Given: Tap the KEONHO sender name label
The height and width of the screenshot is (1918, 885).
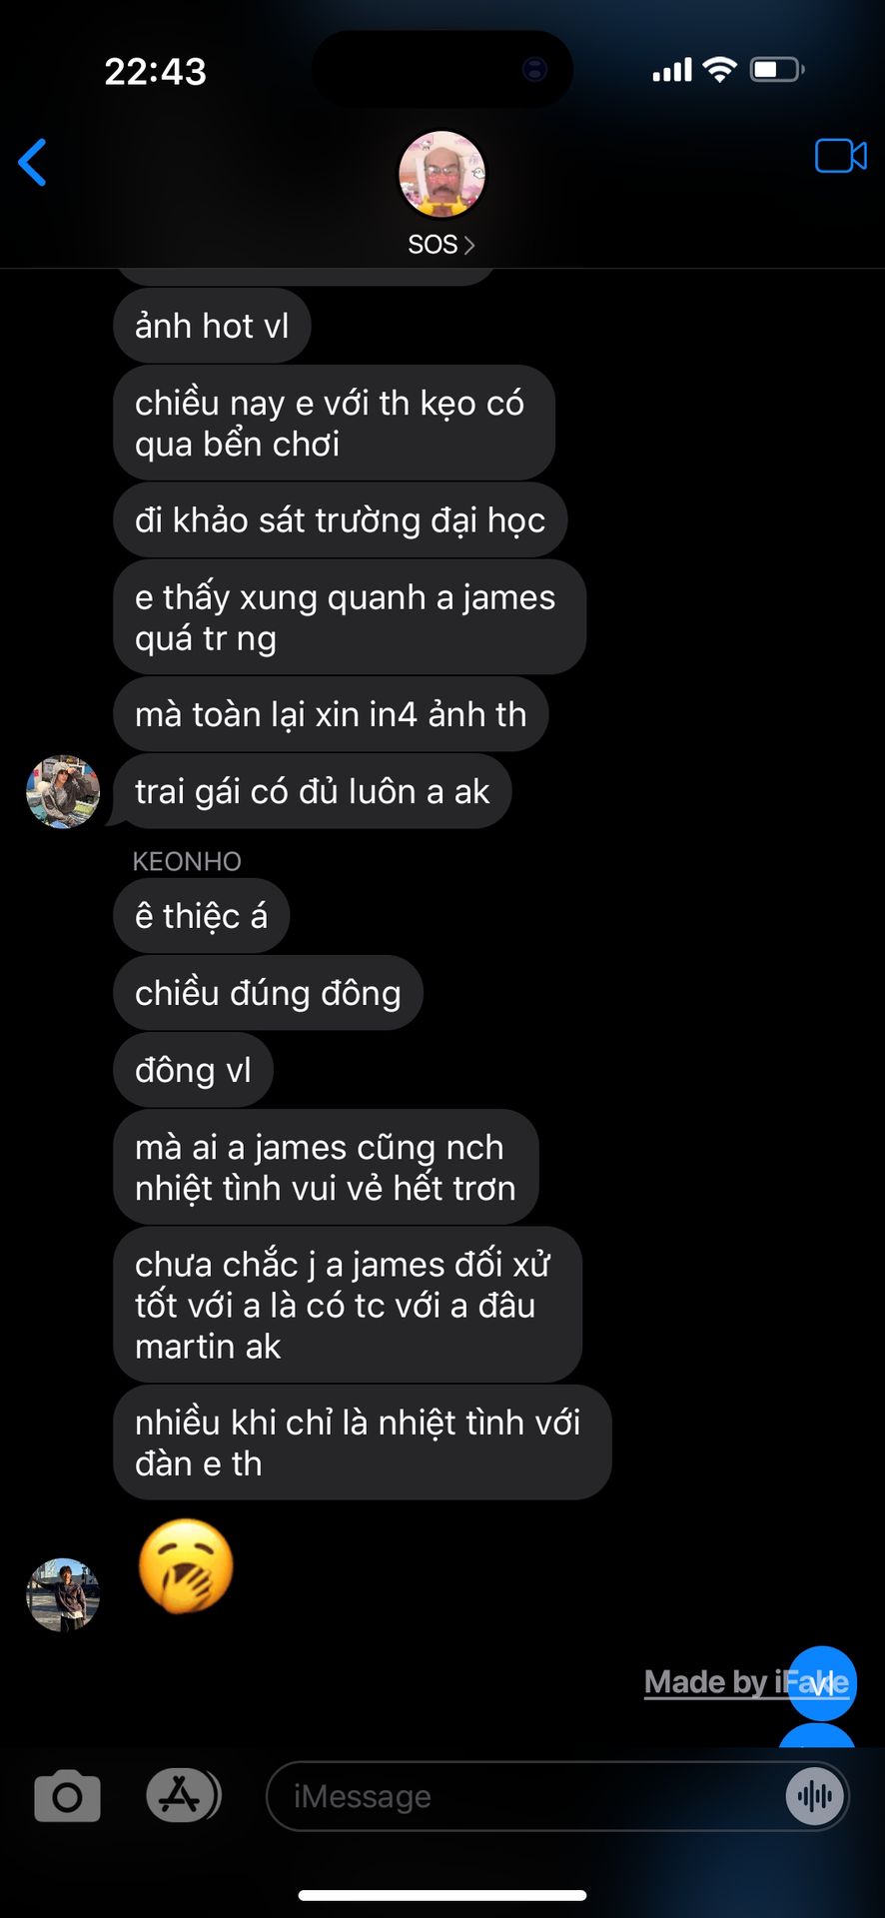Looking at the screenshot, I should click(187, 861).
